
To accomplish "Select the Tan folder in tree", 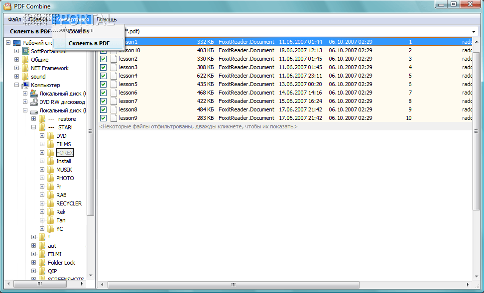I will pos(61,220).
